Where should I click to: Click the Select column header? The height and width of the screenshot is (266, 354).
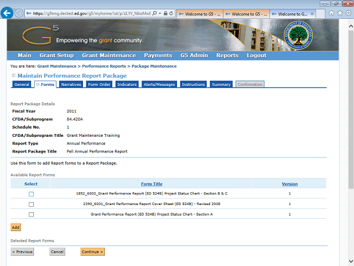click(x=31, y=184)
